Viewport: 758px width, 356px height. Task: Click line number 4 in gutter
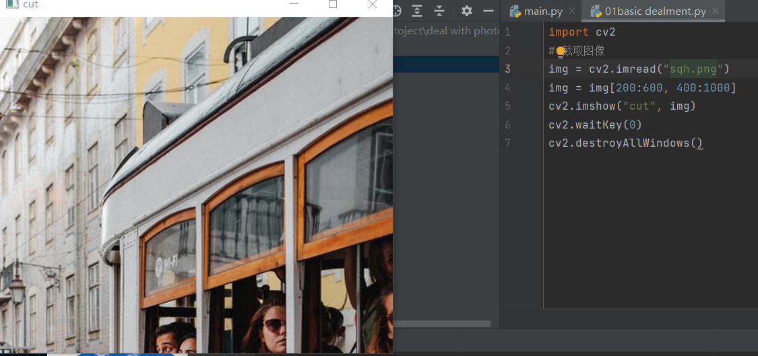click(507, 88)
